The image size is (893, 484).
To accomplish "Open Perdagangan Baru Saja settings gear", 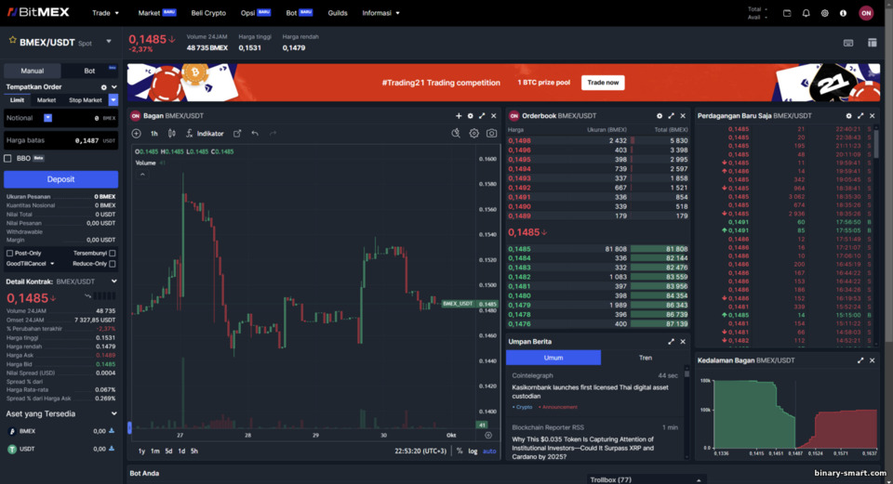I will [x=848, y=116].
